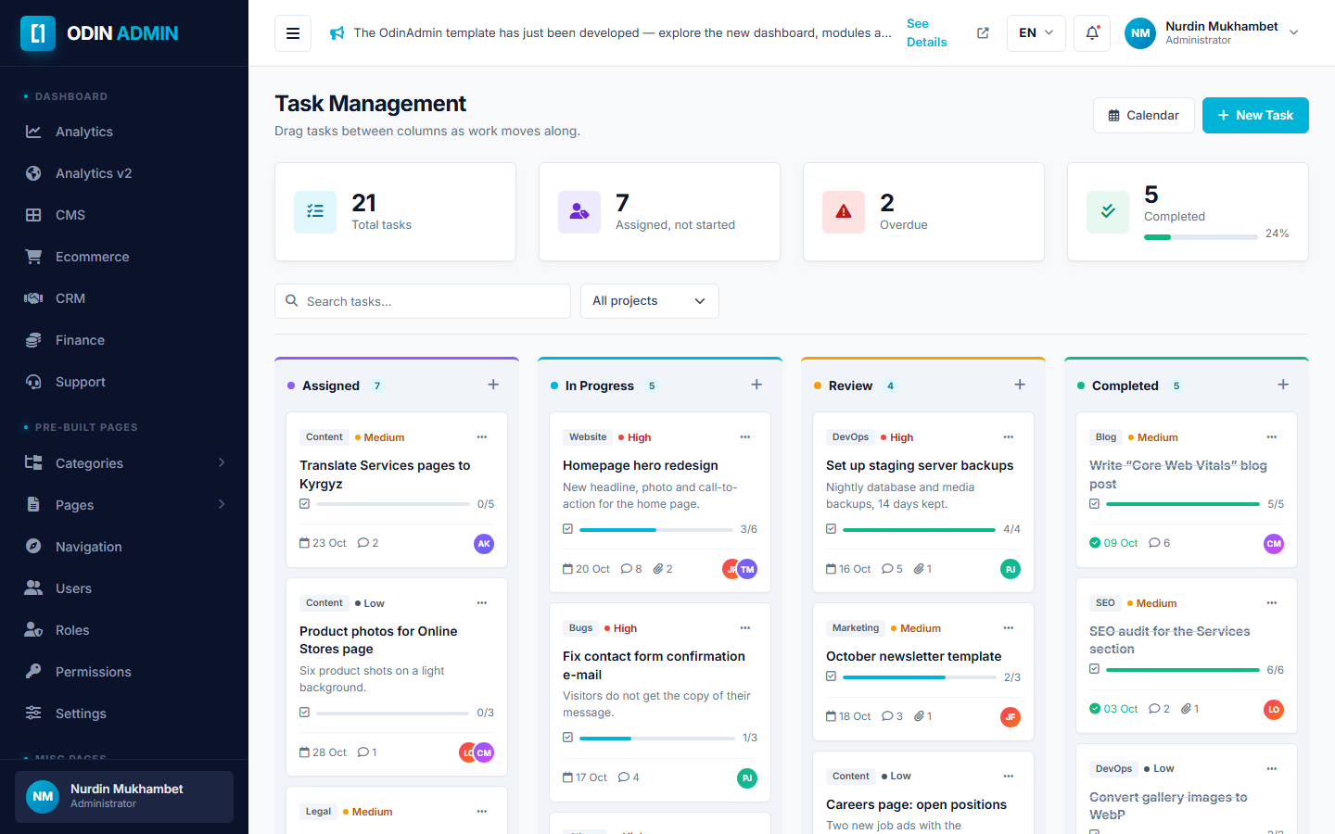
Task: Click checklist icon on Core Web Vitals card
Action: 1094,504
